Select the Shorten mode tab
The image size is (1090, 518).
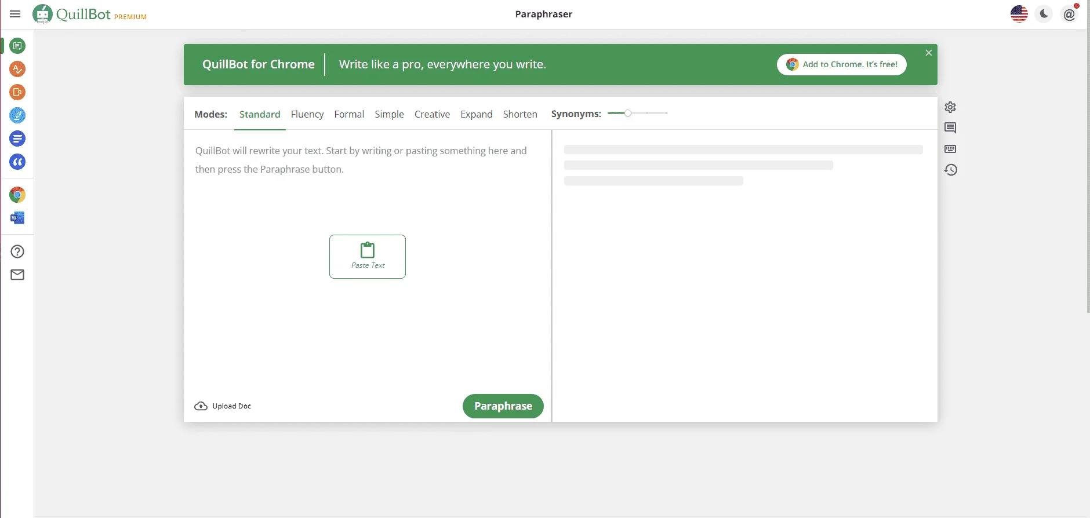point(520,114)
